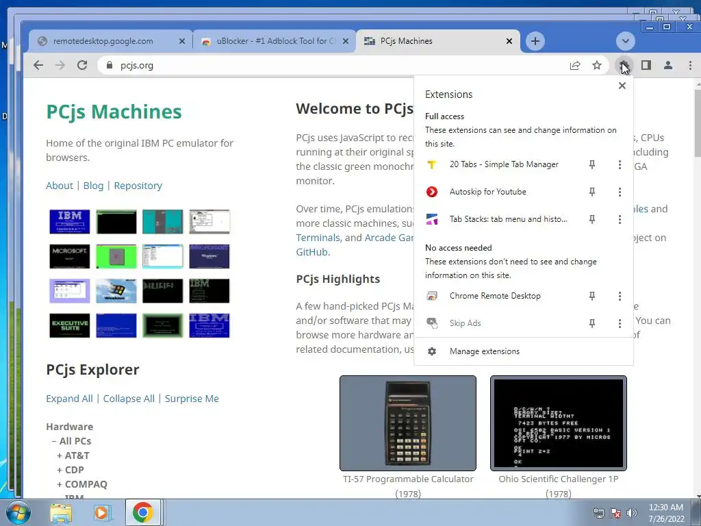
Task: Pin Chrome Remote Desktop extension
Action: (x=592, y=296)
